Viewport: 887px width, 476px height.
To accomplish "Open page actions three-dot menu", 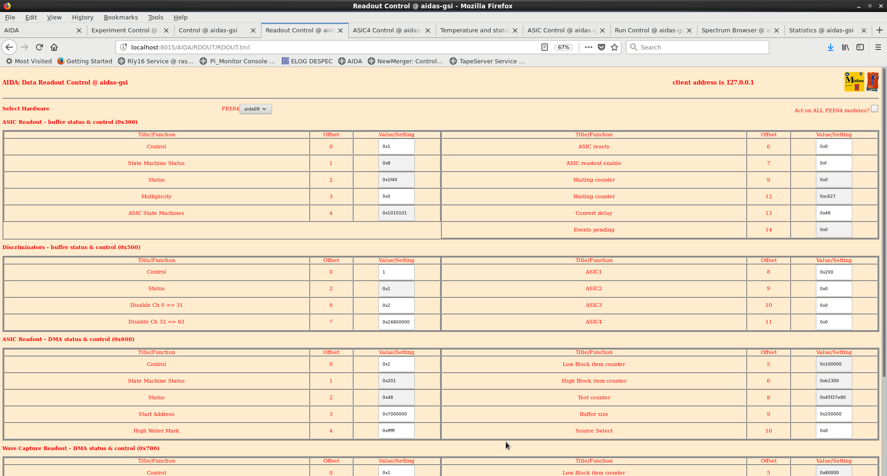I will click(588, 47).
